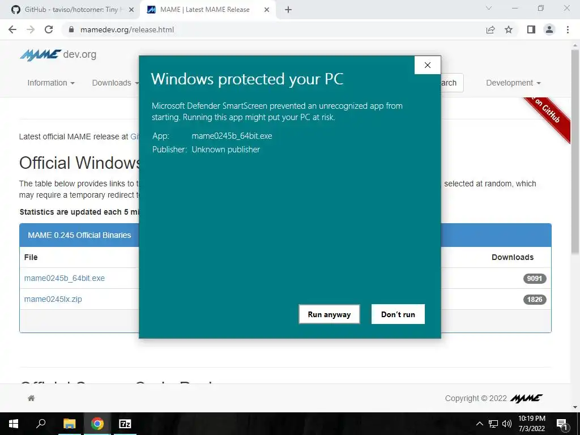Open the Windows Start menu
This screenshot has height=435, width=580.
(x=14, y=424)
